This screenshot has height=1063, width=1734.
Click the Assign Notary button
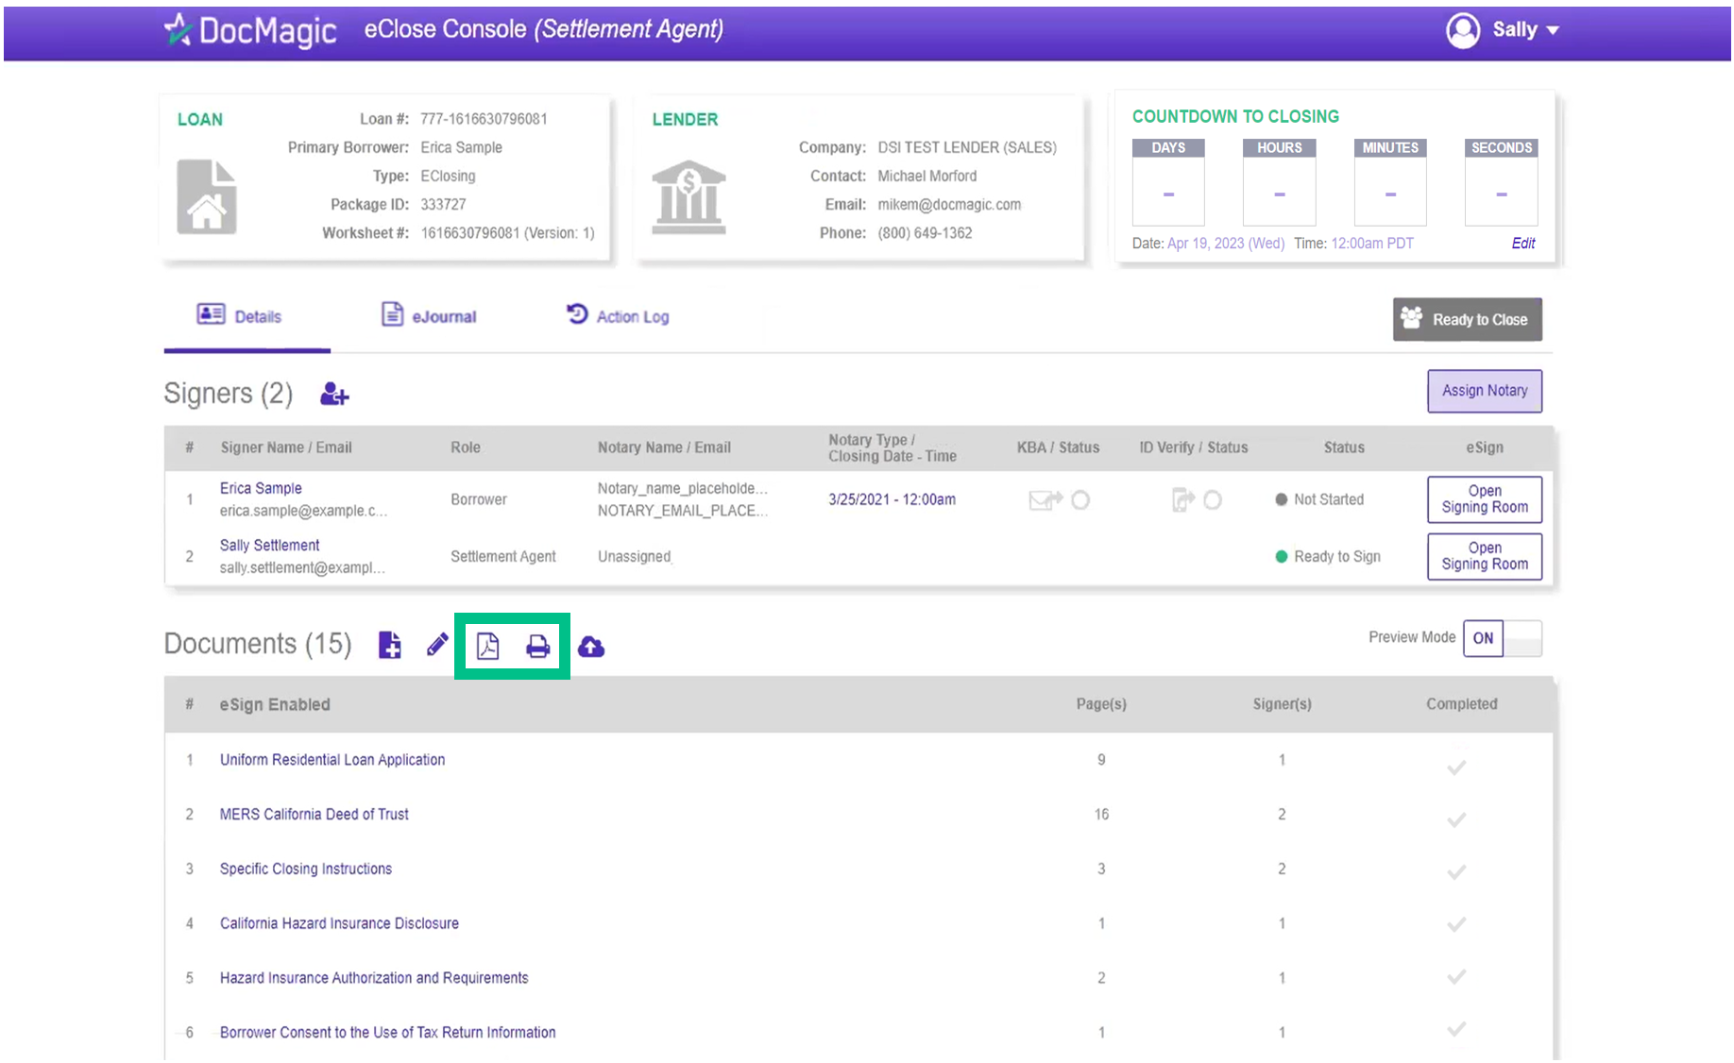[x=1484, y=391]
